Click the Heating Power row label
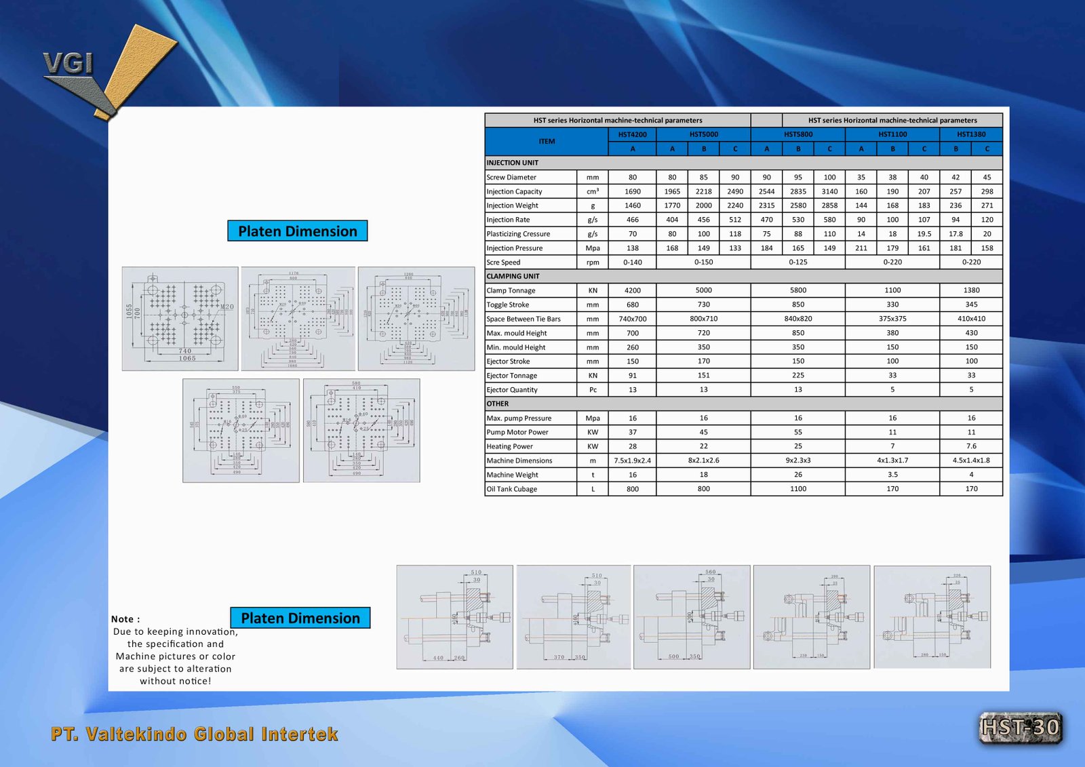1085x767 pixels. click(509, 446)
